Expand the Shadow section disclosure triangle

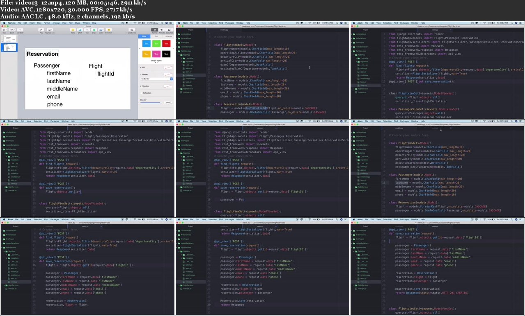141,86
